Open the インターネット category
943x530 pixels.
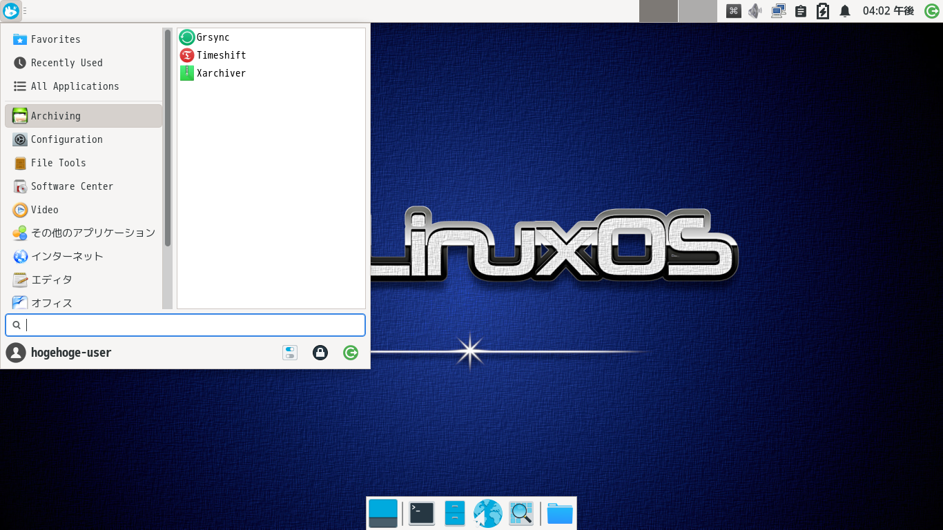coord(84,256)
